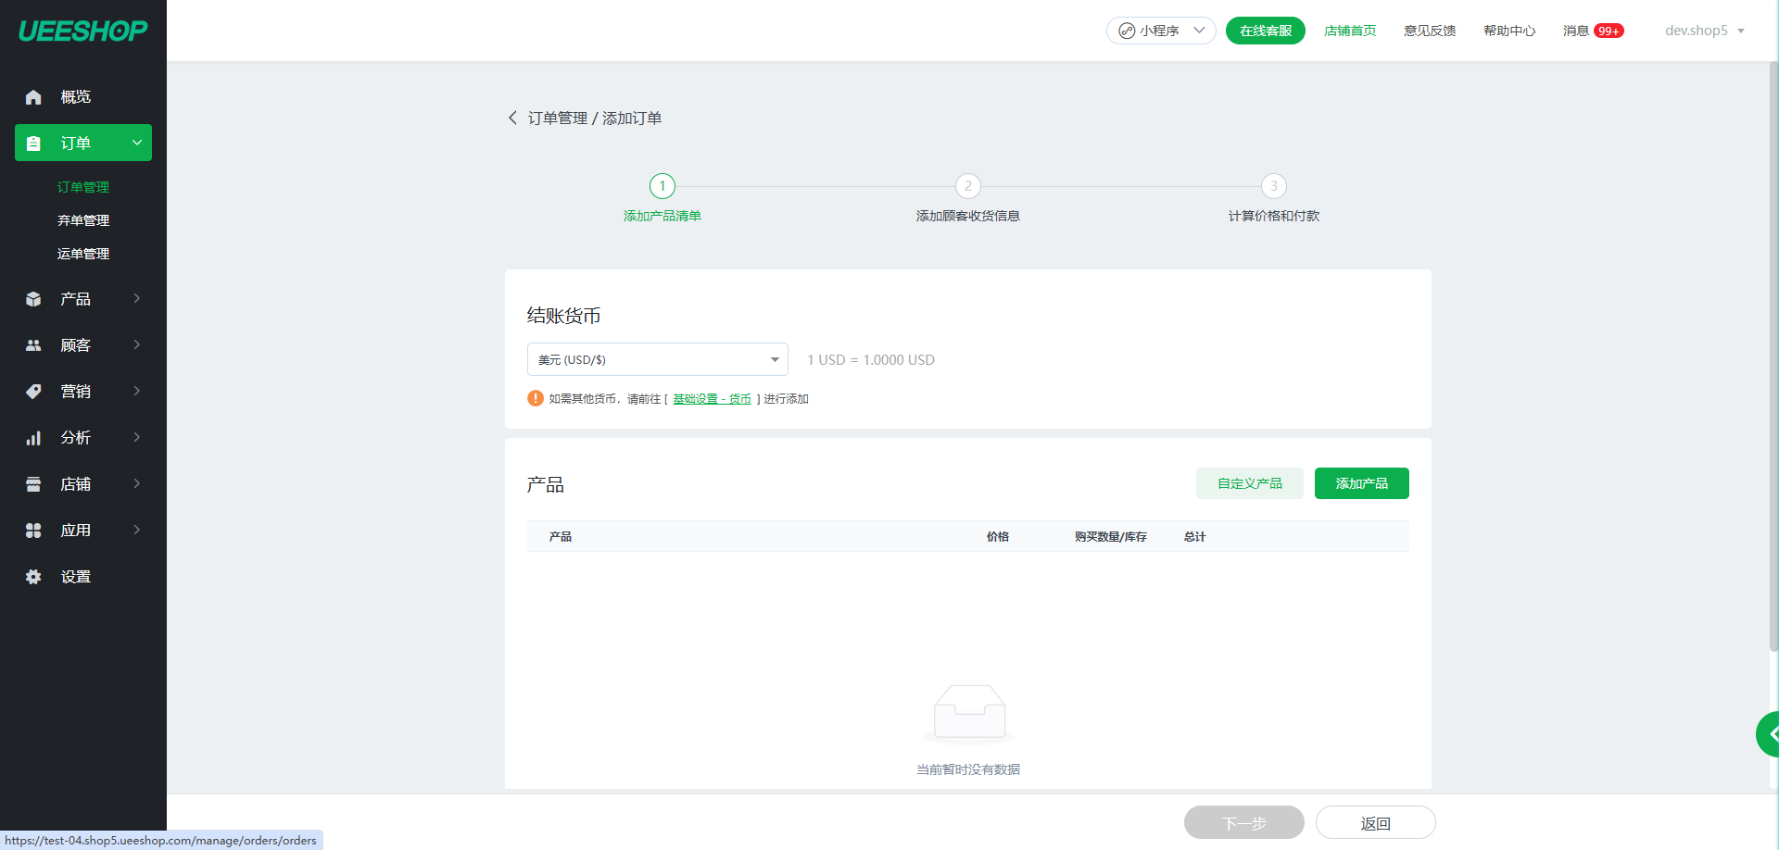Click the green 添加产品 button
This screenshot has height=850, width=1779.
pyautogui.click(x=1361, y=483)
